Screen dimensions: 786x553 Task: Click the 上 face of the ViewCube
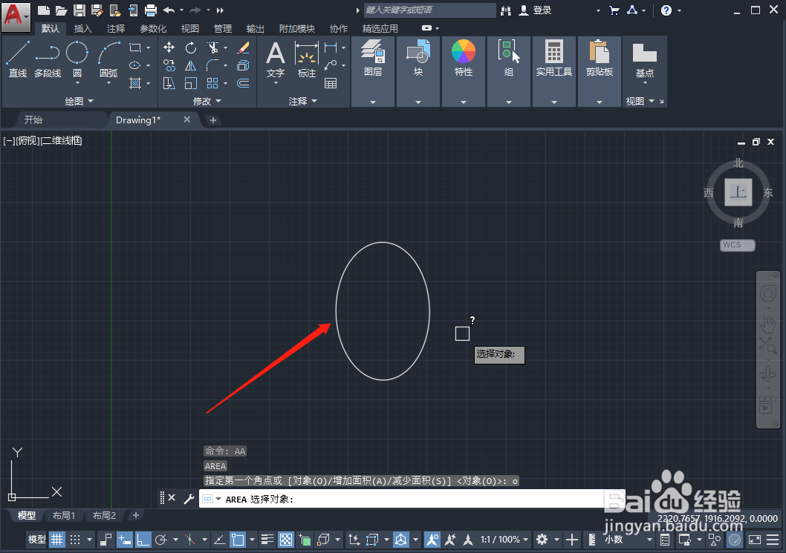point(738,192)
